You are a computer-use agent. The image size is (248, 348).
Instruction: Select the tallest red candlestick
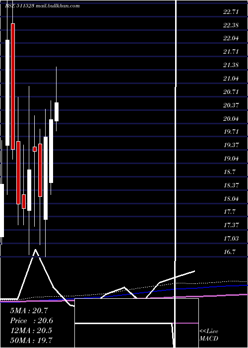coord(13,87)
